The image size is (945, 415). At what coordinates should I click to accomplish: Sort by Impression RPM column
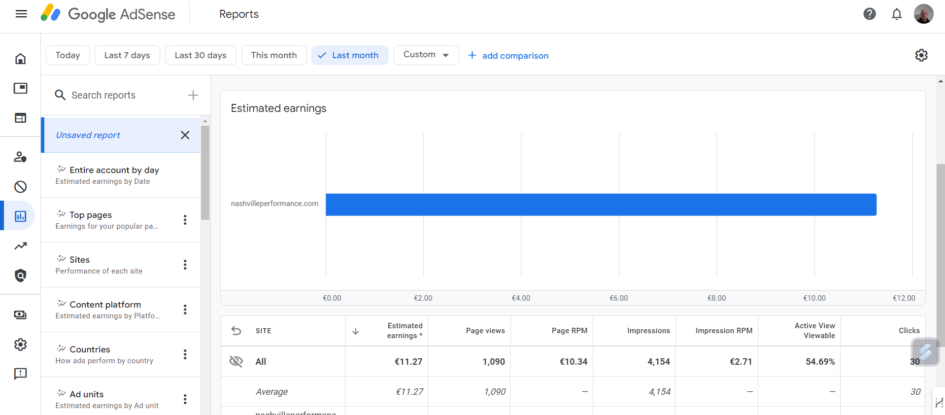724,331
